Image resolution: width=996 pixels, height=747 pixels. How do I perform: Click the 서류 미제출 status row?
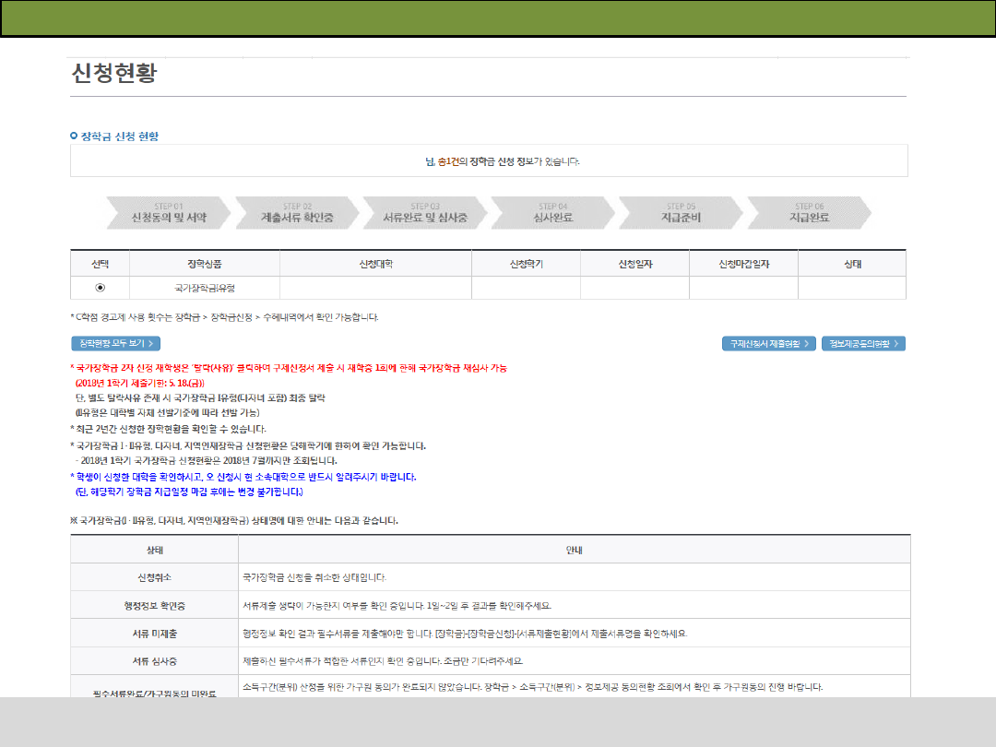(154, 634)
